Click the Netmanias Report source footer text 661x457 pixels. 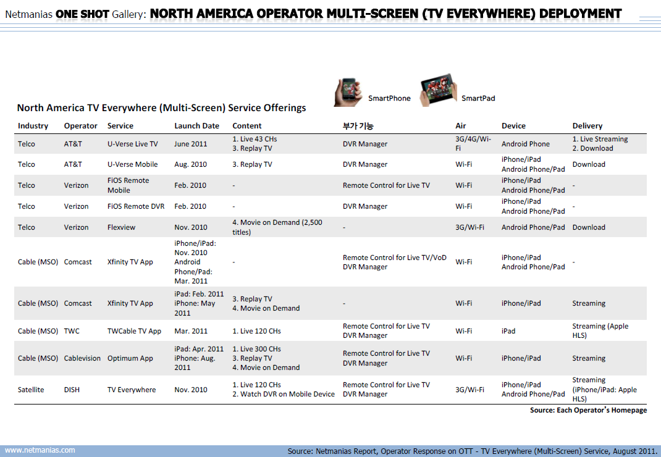pyautogui.click(x=471, y=451)
